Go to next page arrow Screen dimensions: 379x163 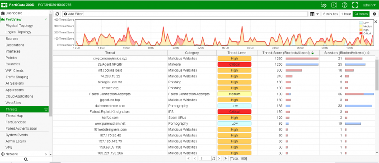(219, 158)
